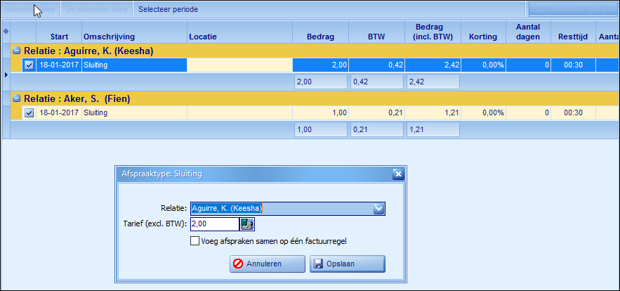Close the Afspraaktype: Sluiting dialog
The width and height of the screenshot is (620, 291).
point(397,174)
